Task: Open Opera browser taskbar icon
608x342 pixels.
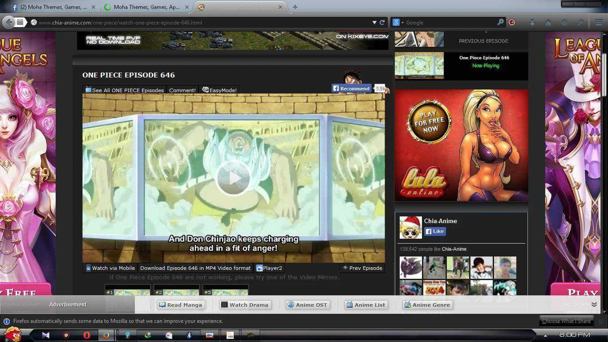Action: click(86, 335)
